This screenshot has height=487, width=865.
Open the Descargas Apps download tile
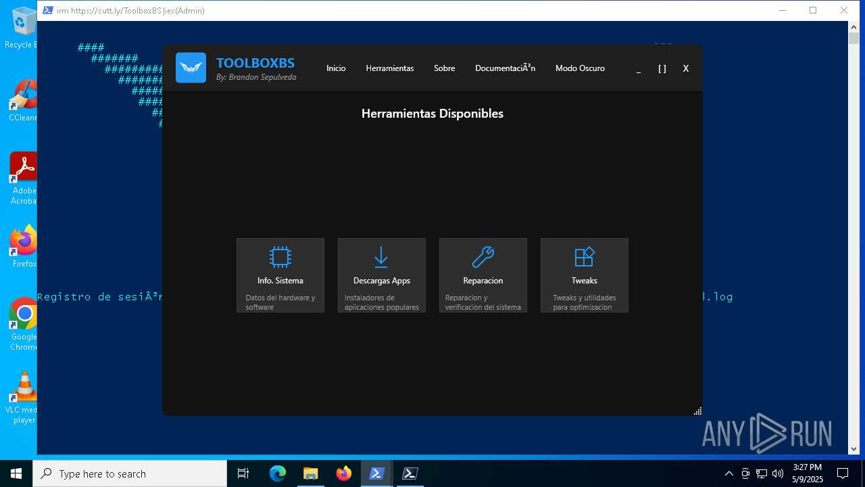click(x=382, y=275)
